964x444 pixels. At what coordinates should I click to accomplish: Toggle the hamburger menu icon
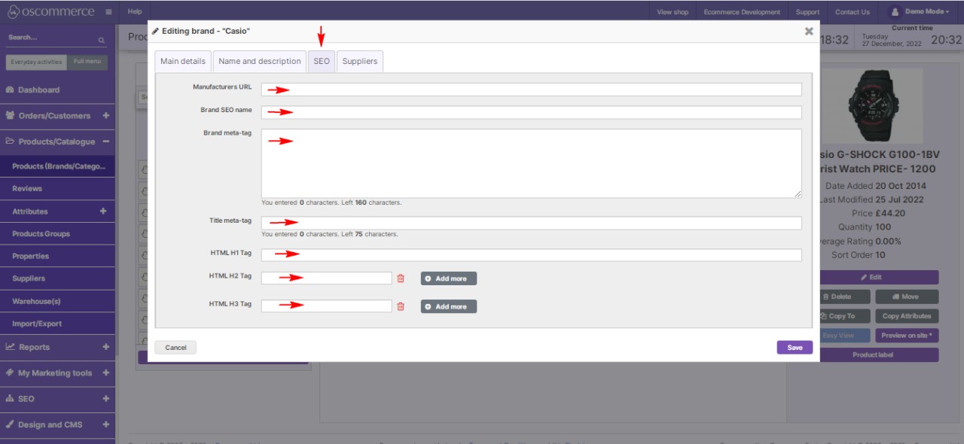108,12
